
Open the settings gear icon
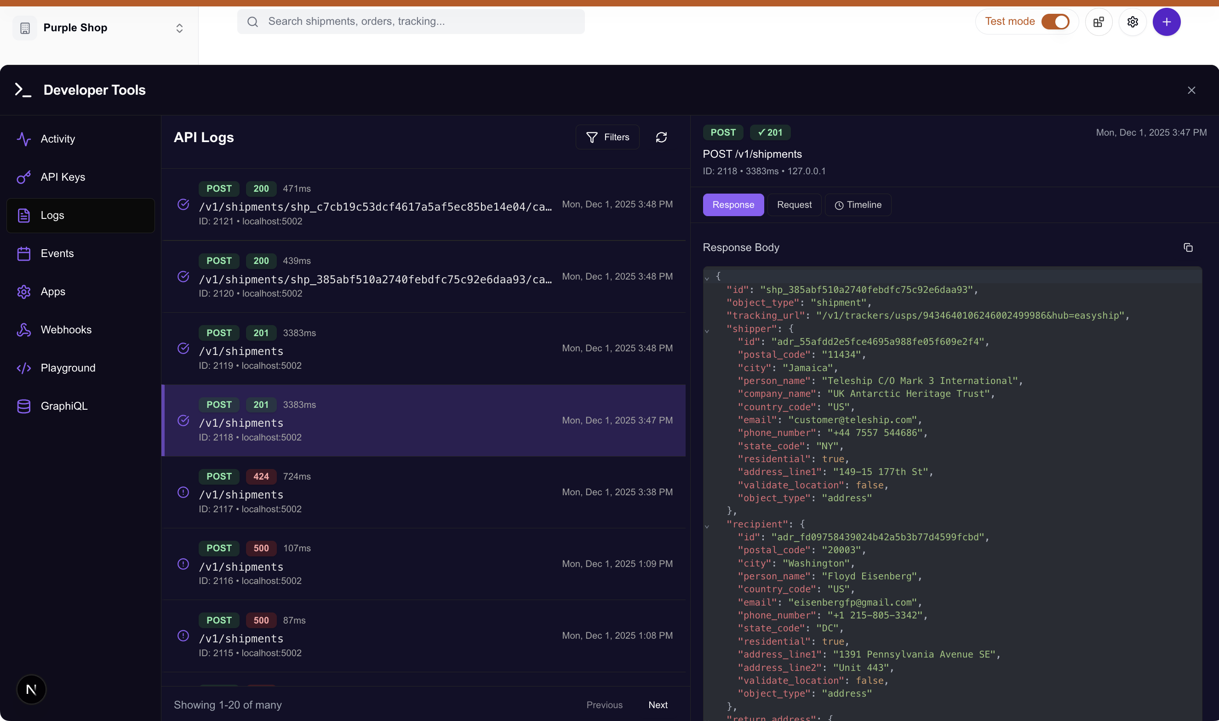[1133, 22]
